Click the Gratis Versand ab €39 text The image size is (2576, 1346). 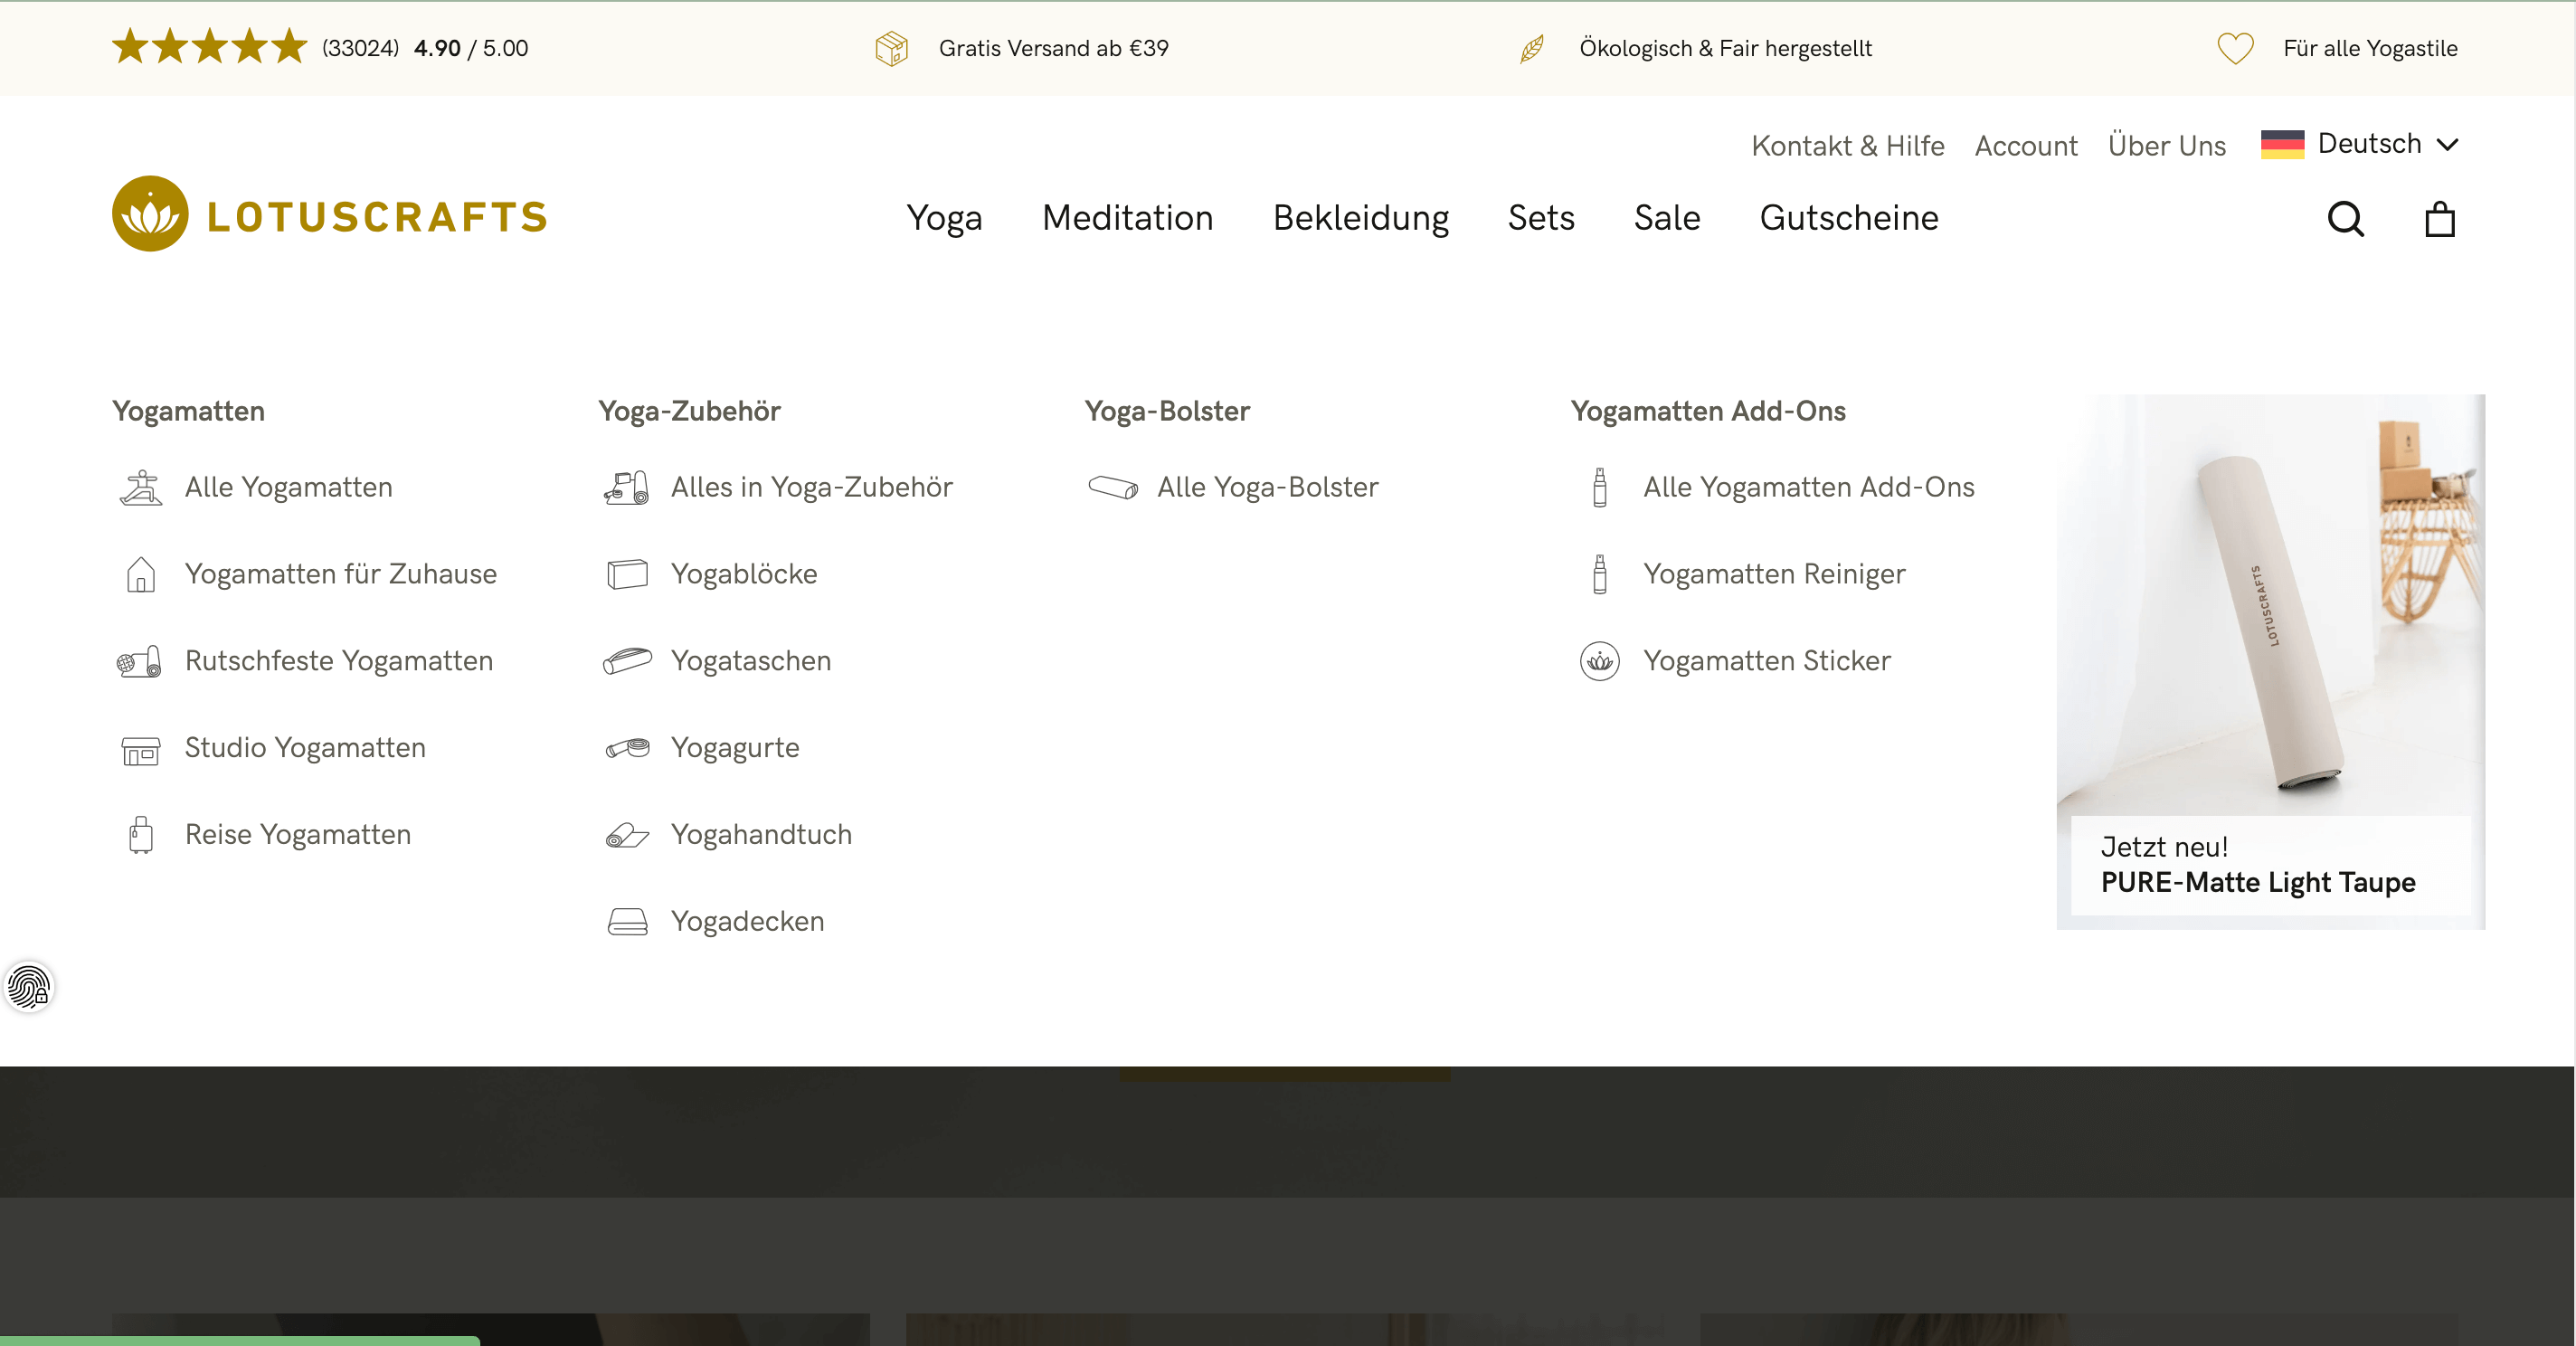pyautogui.click(x=1053, y=48)
